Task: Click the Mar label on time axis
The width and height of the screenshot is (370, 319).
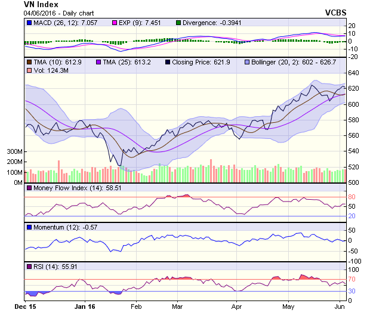Action: click(177, 306)
